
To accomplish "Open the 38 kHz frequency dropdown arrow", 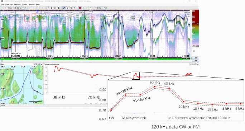I will point(104,8).
